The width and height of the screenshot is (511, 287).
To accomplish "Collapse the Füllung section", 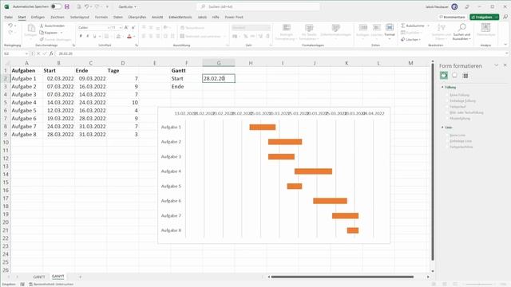I will click(442, 87).
